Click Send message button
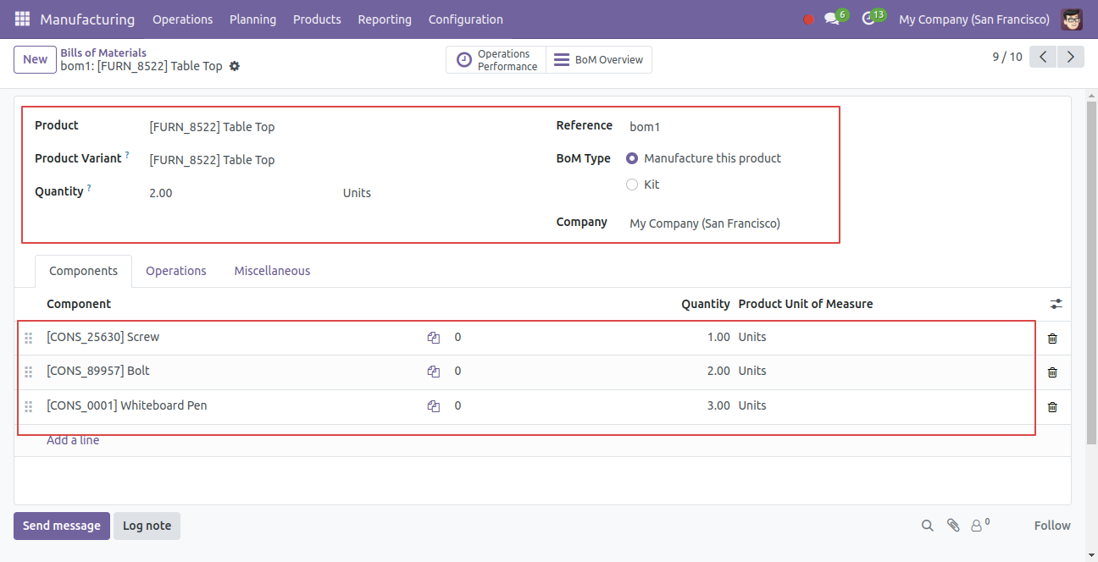 62,526
